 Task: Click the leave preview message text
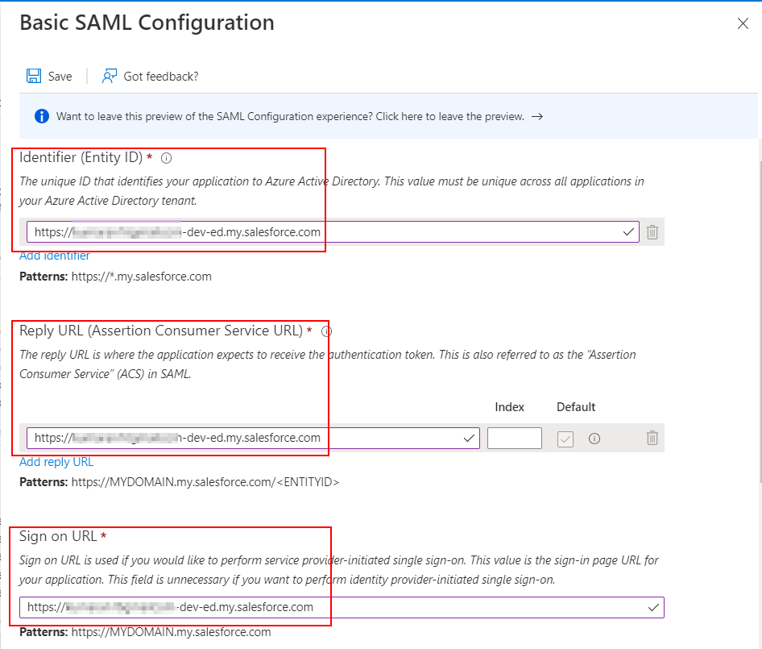(290, 116)
